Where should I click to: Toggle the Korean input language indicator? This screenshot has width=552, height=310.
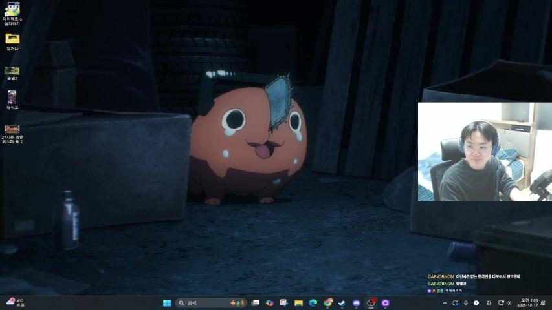(x=489, y=303)
